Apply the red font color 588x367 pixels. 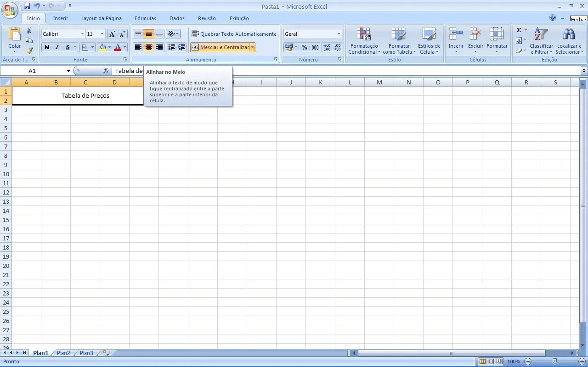click(x=118, y=47)
